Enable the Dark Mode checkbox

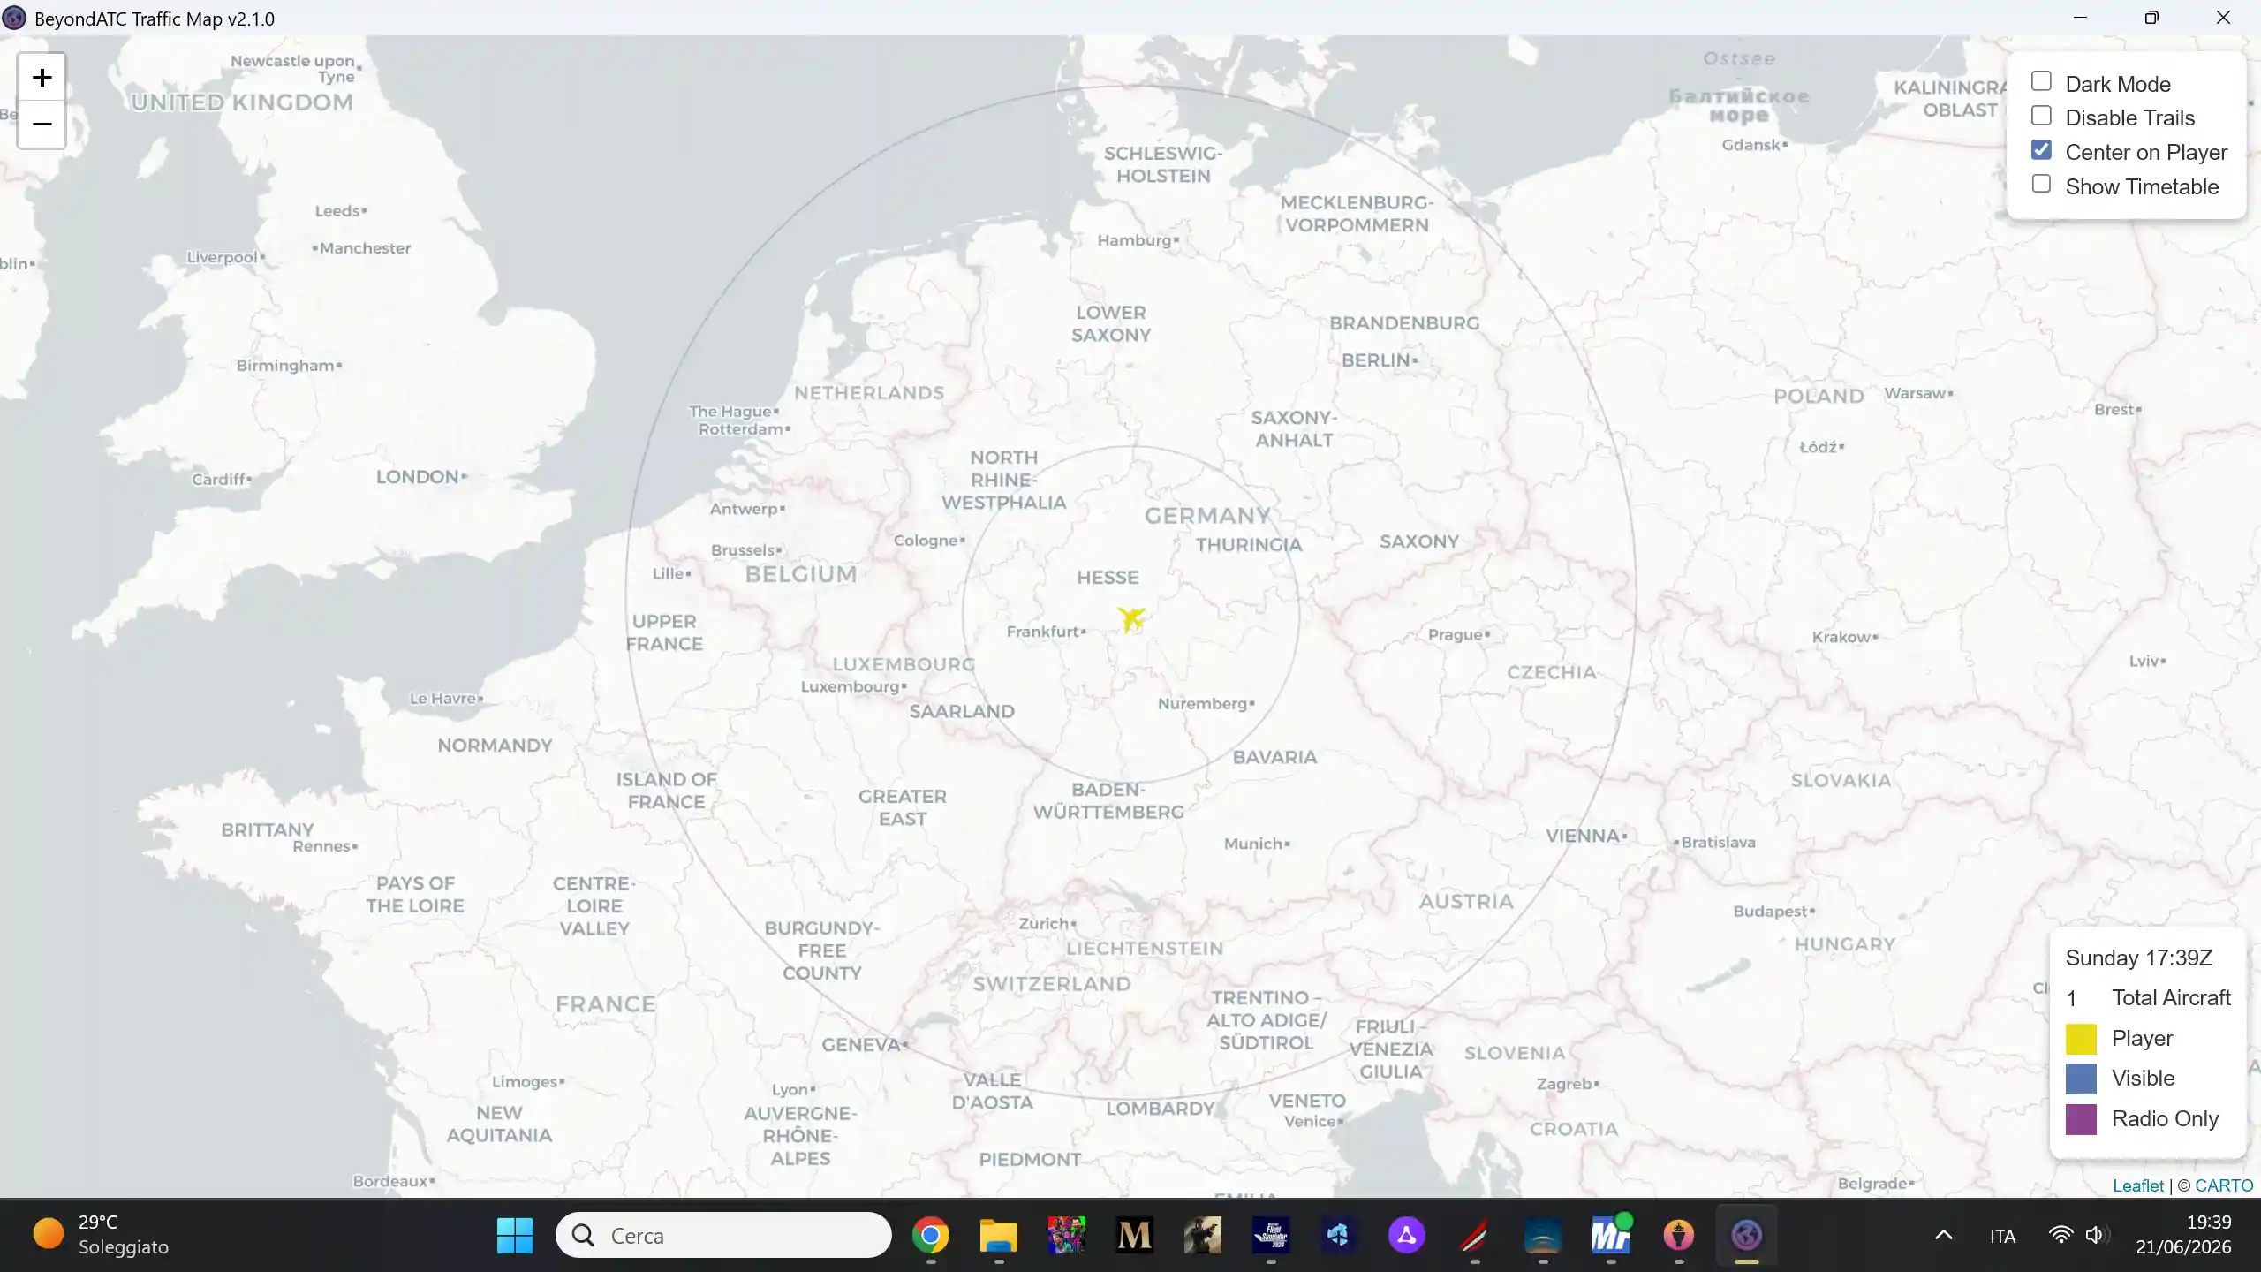click(2041, 82)
